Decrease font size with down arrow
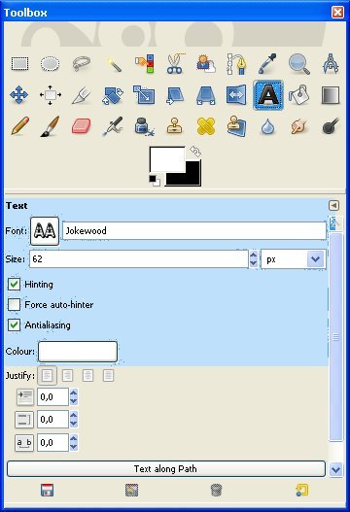 (254, 263)
